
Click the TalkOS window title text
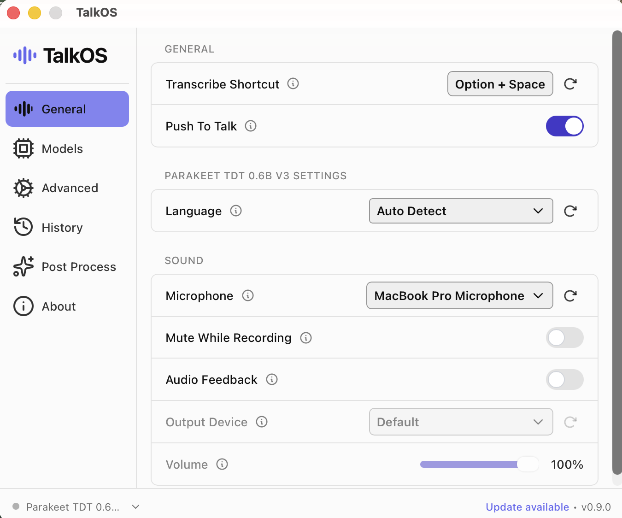point(97,12)
